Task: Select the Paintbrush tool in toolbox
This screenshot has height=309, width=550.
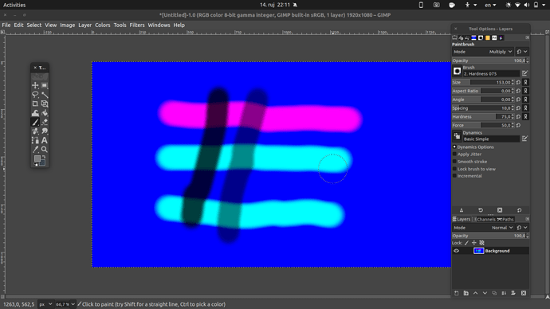Action: point(35,122)
